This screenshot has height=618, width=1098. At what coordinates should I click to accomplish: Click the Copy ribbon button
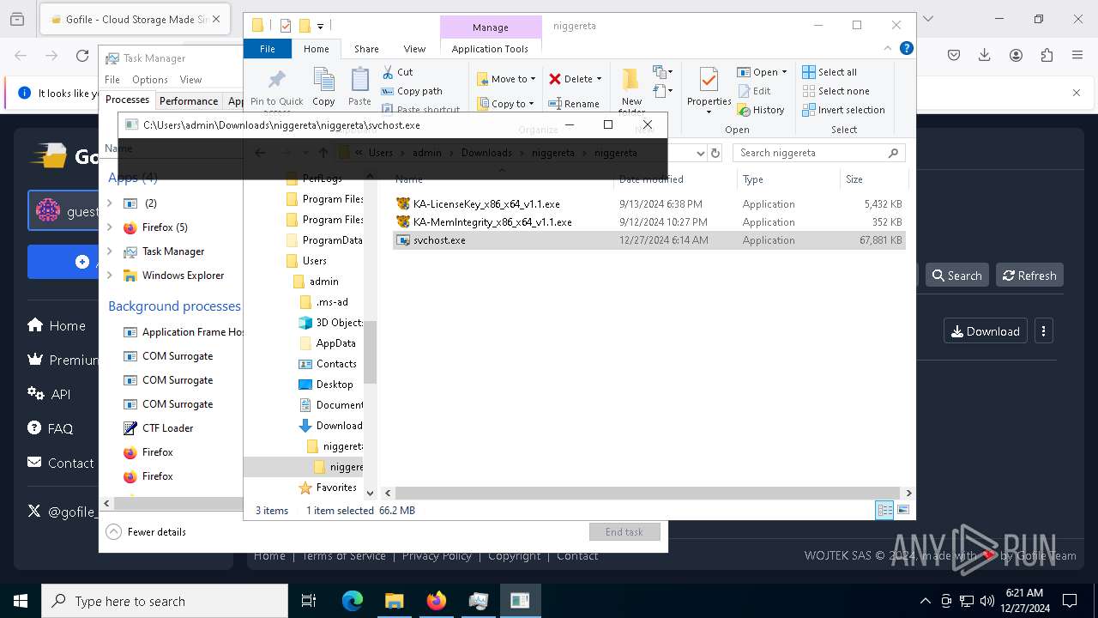[x=323, y=87]
